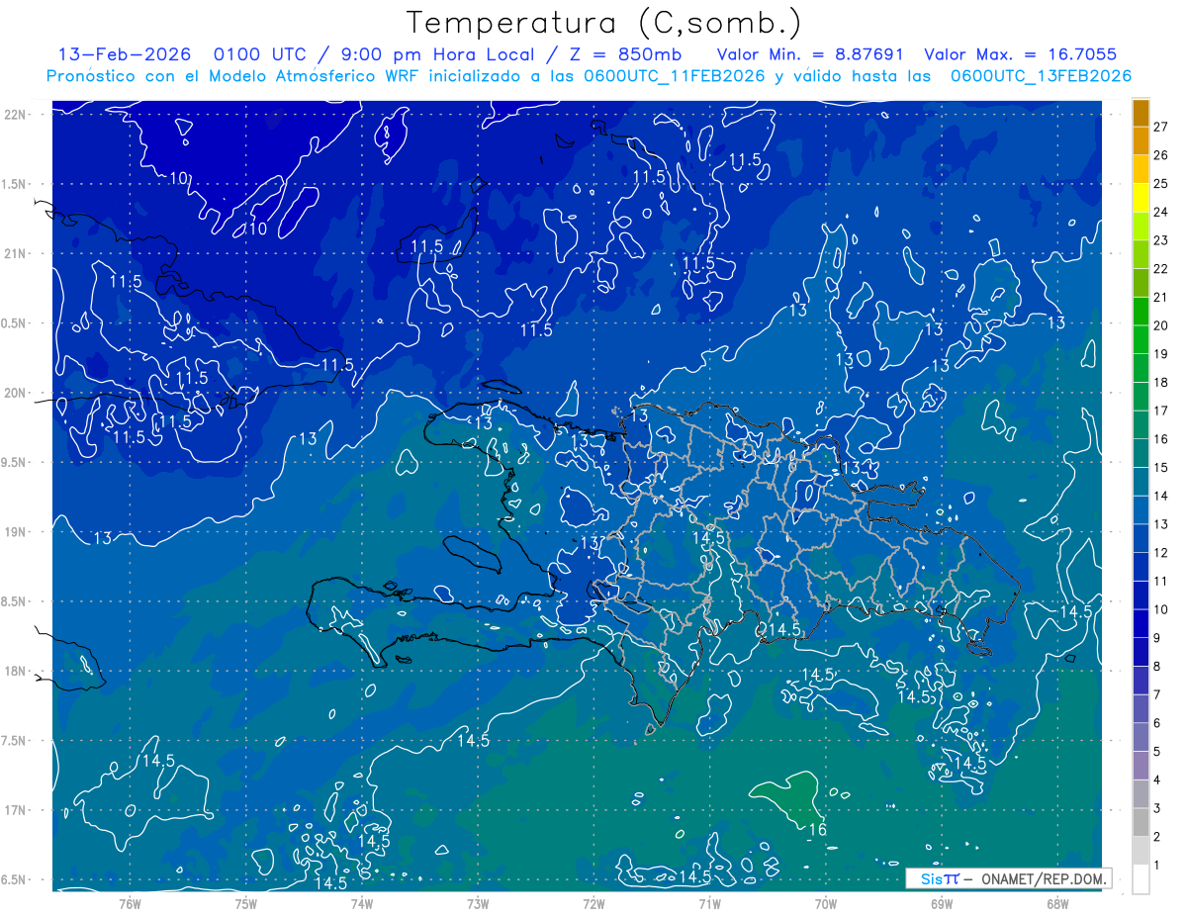
Task: Click the '0600UTC_13FEB2026' valid-until time text
Action: (x=1041, y=76)
